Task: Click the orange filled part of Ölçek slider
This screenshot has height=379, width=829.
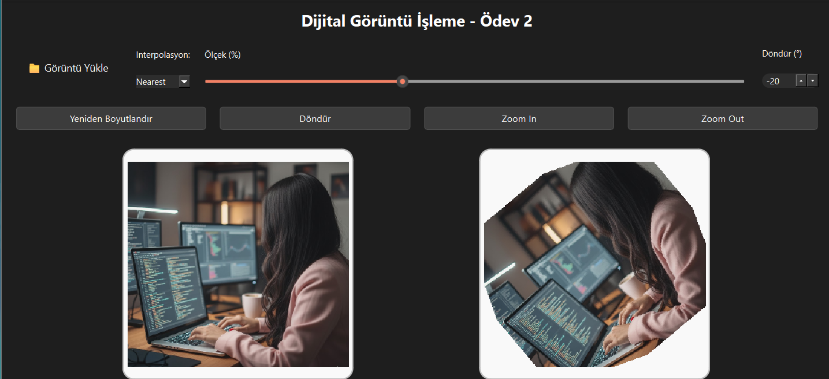Action: [302, 81]
